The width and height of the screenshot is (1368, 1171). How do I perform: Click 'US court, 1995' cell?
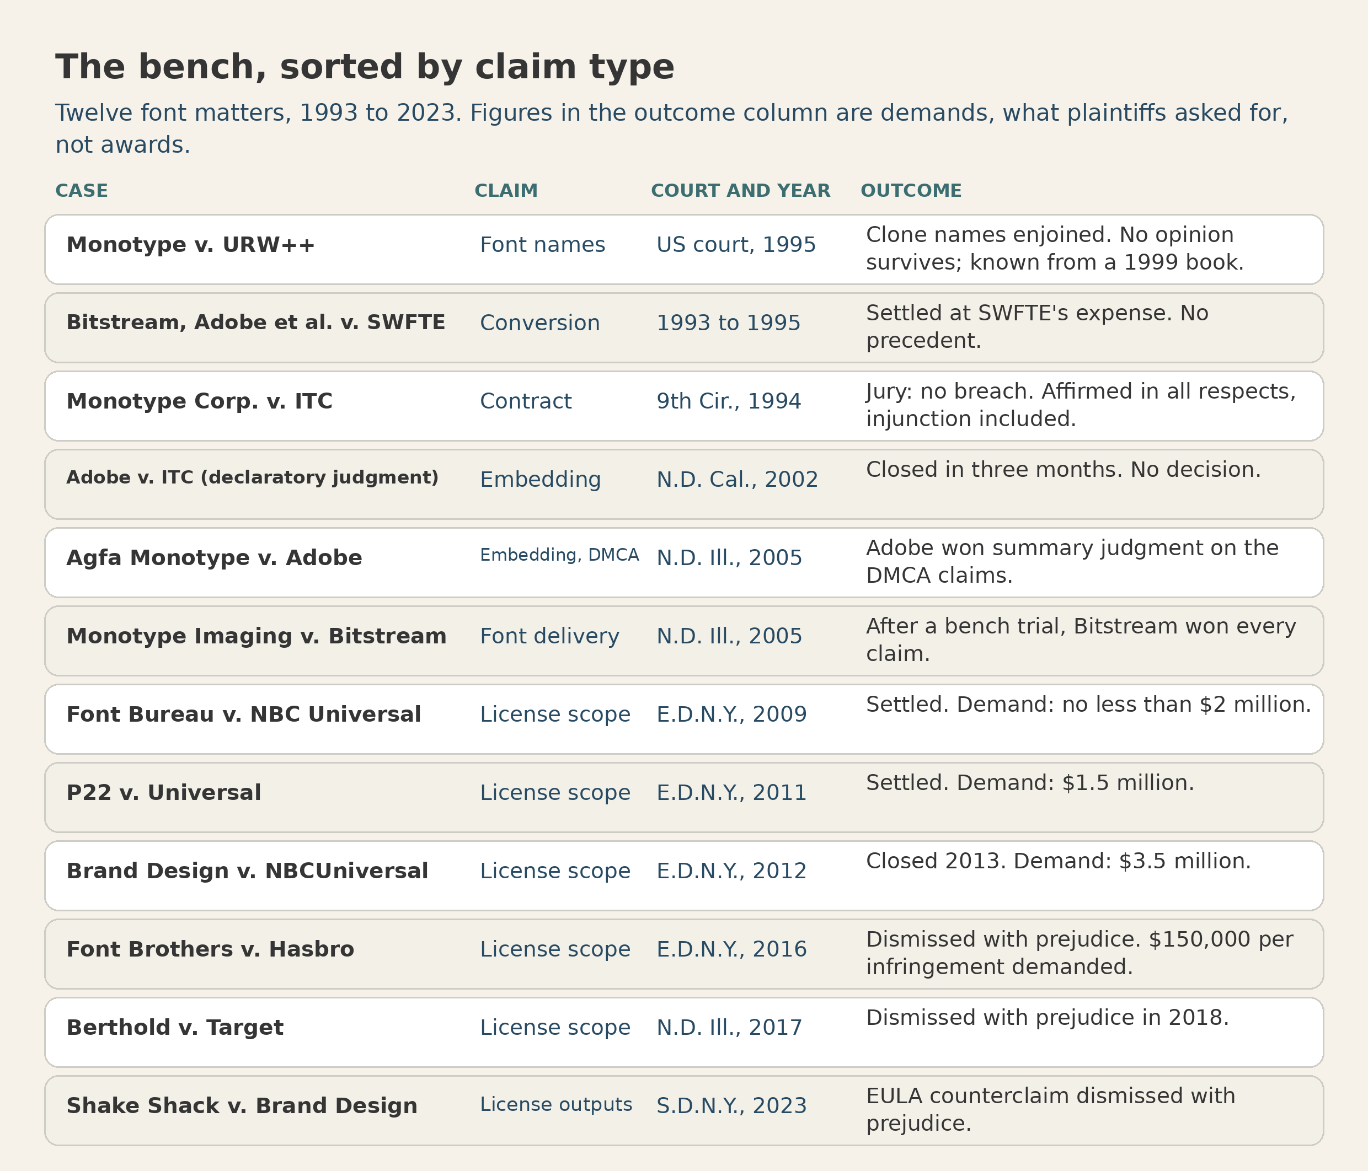(x=736, y=245)
